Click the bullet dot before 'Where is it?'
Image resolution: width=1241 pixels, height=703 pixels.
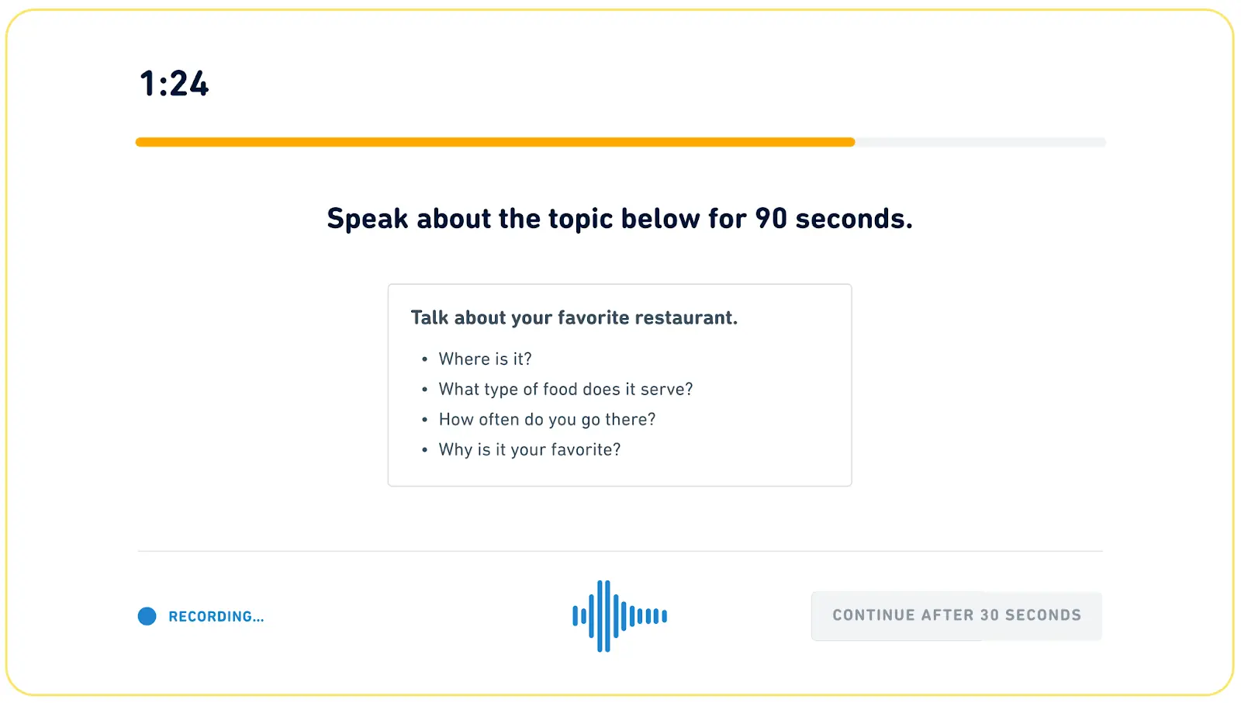424,359
